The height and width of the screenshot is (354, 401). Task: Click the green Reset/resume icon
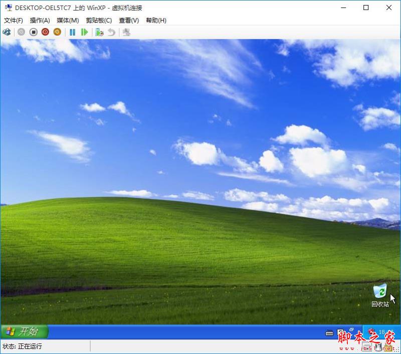84,32
